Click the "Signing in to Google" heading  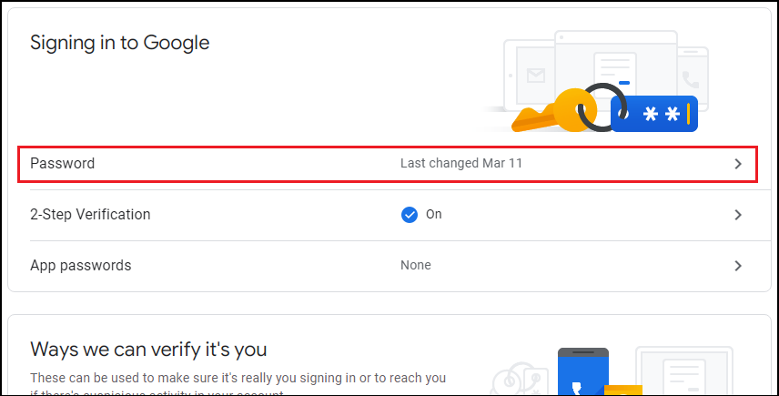coord(120,43)
